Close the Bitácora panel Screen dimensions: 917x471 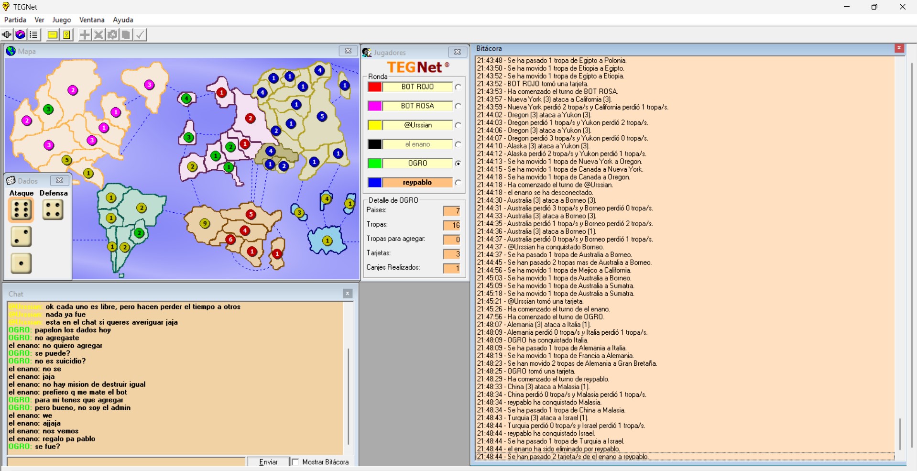[899, 48]
